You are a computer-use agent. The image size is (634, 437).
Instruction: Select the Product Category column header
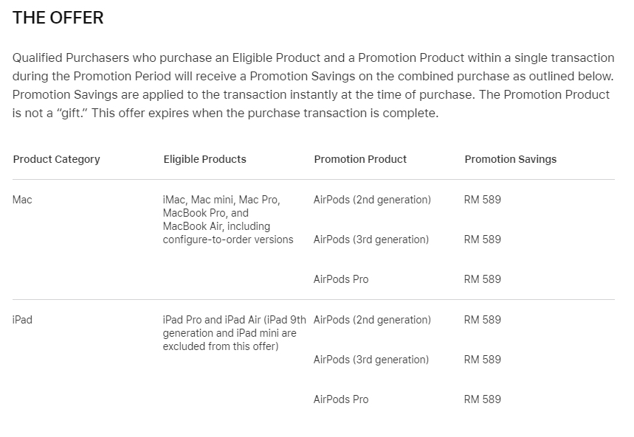(56, 159)
